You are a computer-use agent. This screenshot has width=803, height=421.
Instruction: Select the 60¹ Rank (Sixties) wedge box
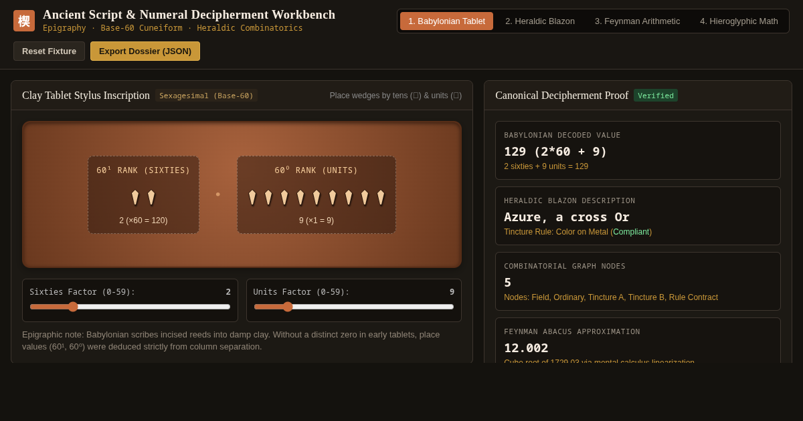coord(143,194)
